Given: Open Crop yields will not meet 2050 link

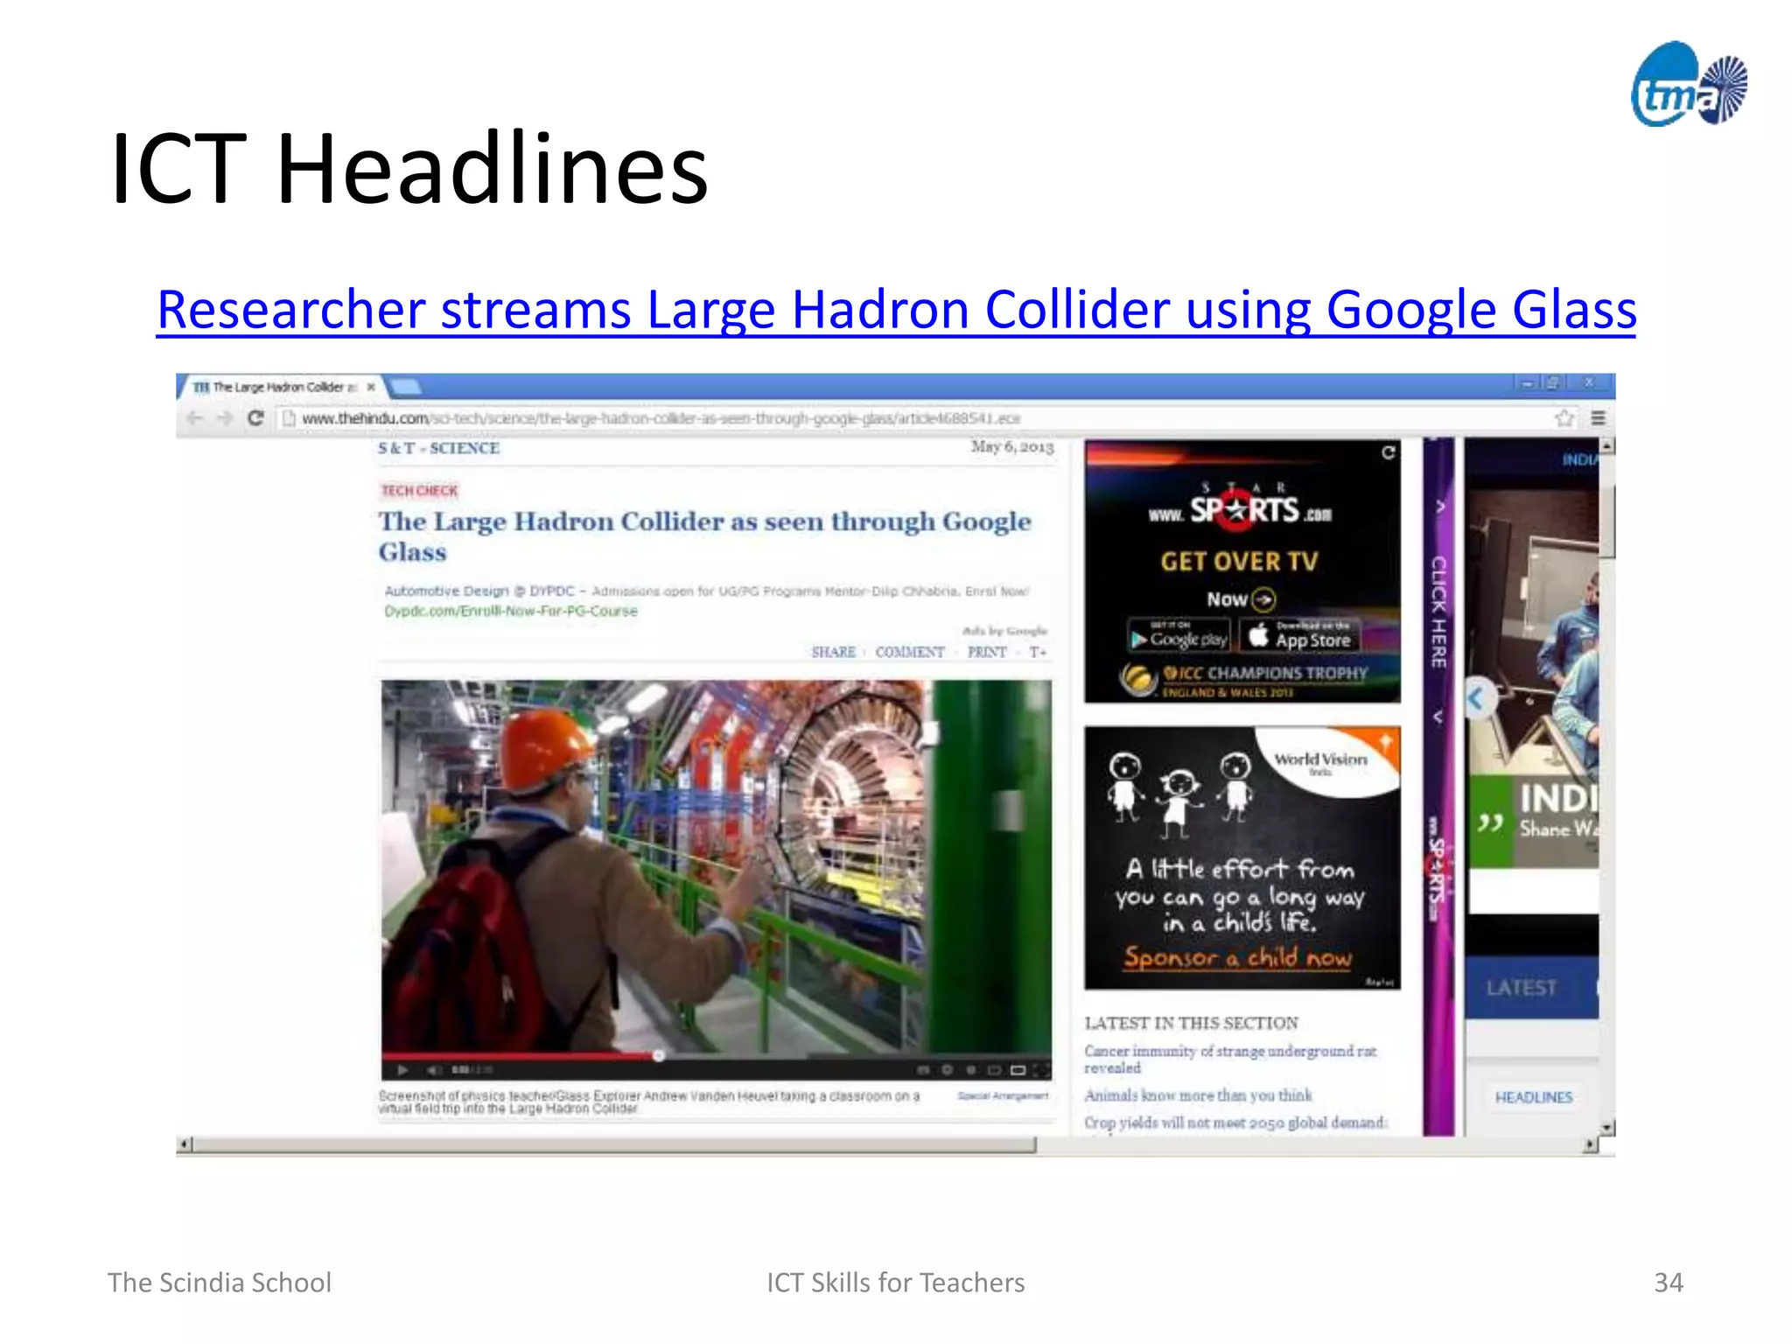Looking at the screenshot, I should tap(1235, 1123).
